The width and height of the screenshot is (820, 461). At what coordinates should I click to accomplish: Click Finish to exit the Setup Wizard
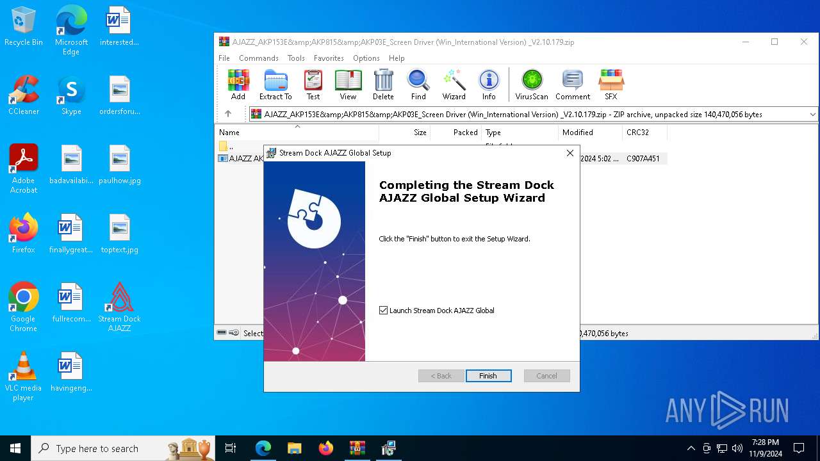click(x=488, y=376)
